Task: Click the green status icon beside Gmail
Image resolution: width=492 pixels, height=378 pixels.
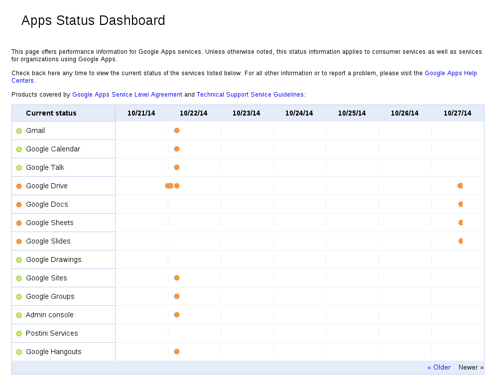Action: [x=19, y=131]
